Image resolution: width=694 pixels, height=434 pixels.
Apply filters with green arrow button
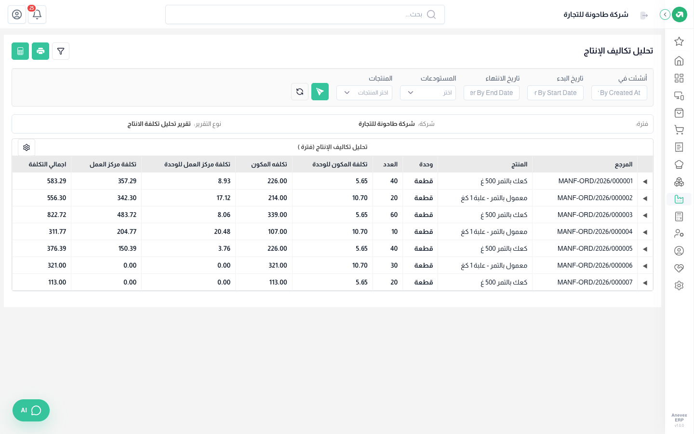pyautogui.click(x=320, y=92)
